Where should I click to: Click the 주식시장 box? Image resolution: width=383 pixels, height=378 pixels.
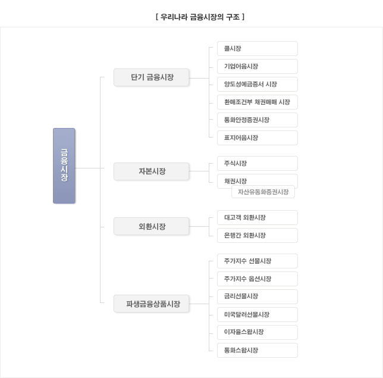(x=258, y=164)
